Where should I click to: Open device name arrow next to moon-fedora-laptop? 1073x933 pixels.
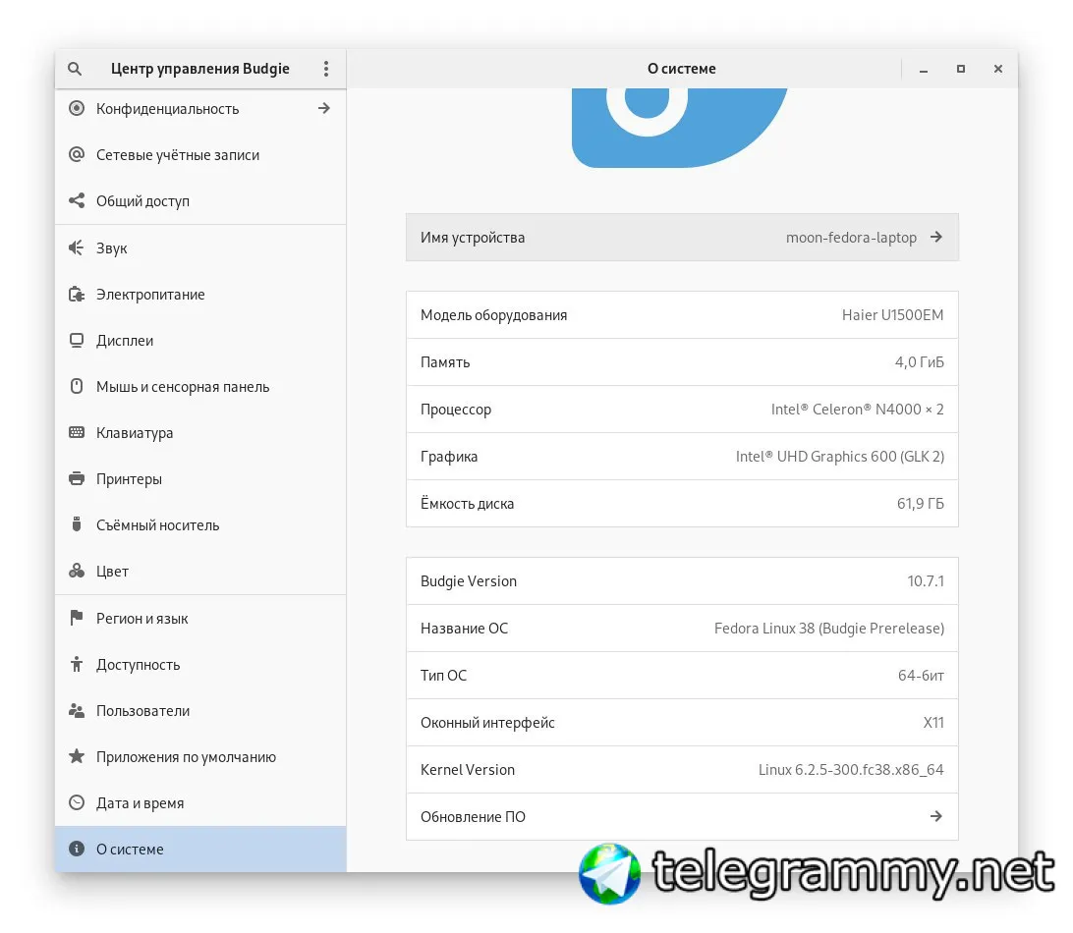point(936,237)
